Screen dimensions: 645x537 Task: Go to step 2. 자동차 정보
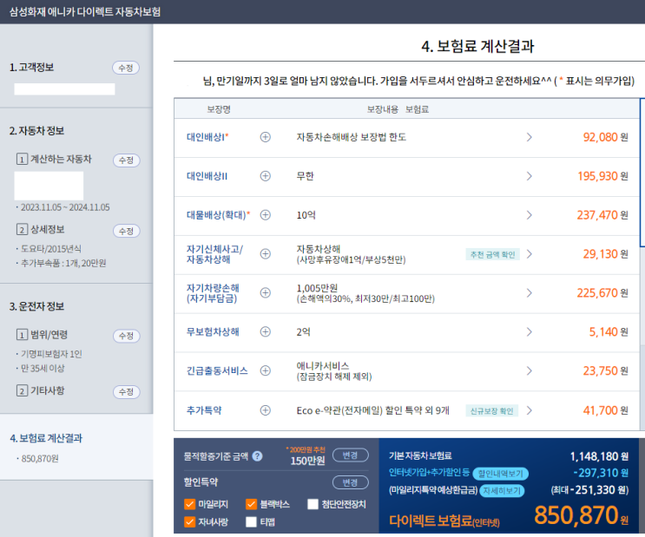coord(36,131)
